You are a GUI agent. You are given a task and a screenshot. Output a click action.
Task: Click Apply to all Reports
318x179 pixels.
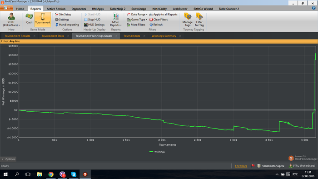pyautogui.click(x=164, y=15)
